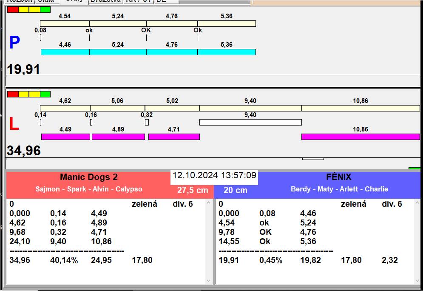Click 9,78 in FÉNIX results list
This screenshot has width=423, height=291.
point(227,232)
